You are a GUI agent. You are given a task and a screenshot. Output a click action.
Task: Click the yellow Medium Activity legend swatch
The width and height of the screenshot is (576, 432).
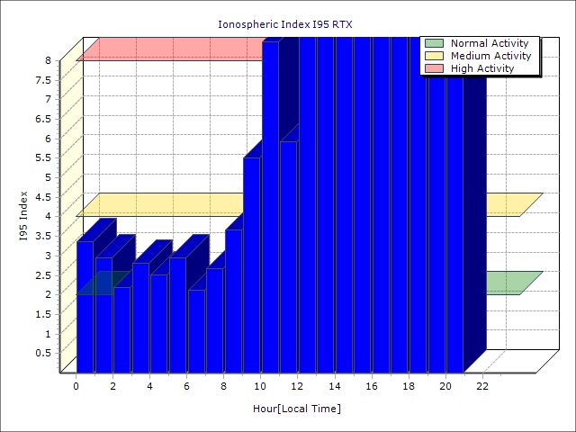tap(435, 56)
